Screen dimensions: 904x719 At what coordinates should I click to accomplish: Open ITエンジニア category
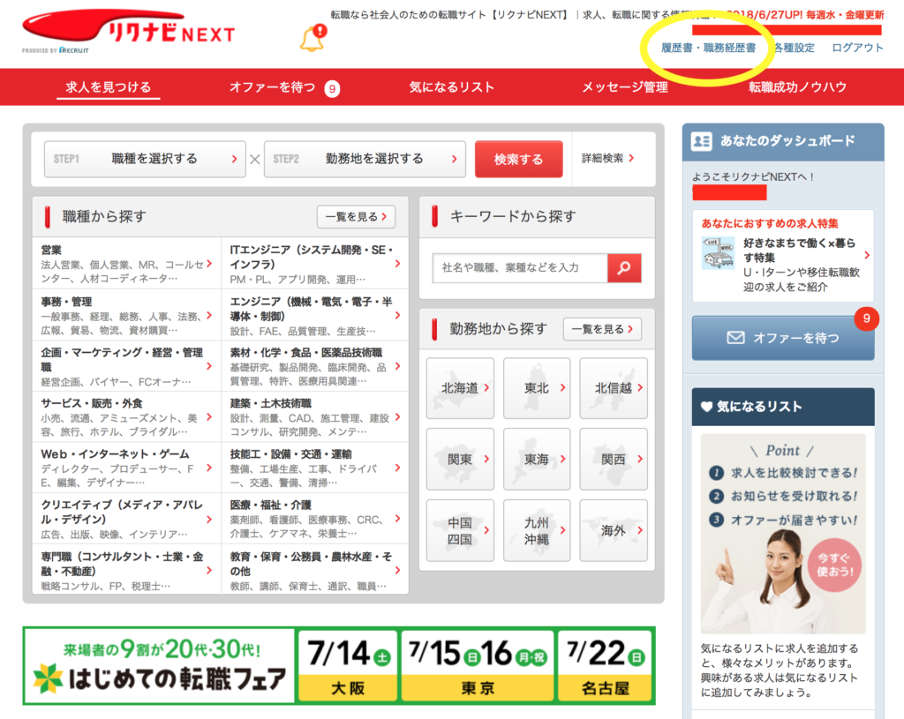tap(315, 264)
